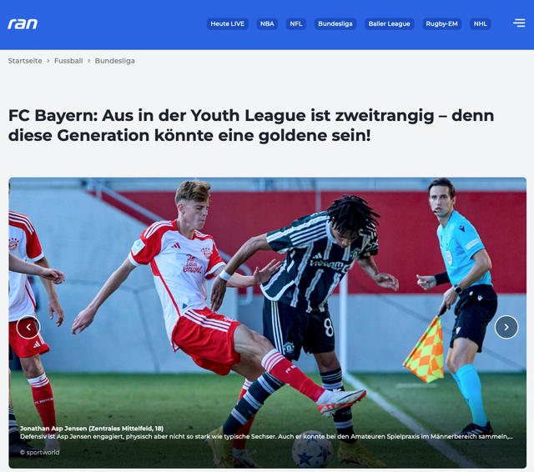Screen dimensions: 534x472
Task: Open the hamburger menu icon
Action: pyautogui.click(x=519, y=23)
